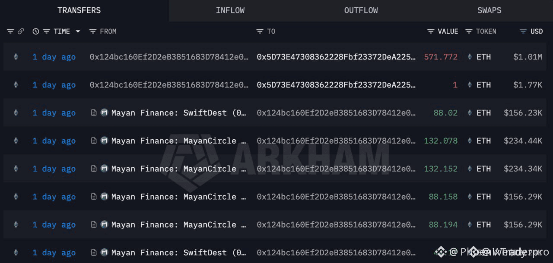Switch to the OUTFLOW tab
The width and height of the screenshot is (553, 263).
coord(361,10)
